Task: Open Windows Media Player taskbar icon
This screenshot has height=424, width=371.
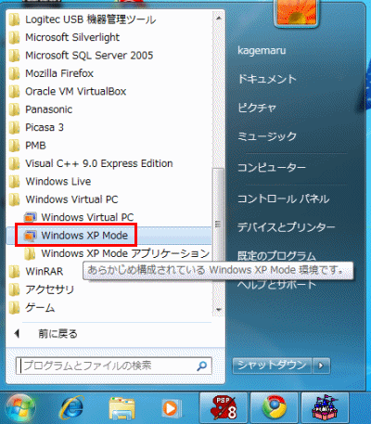Action: [x=171, y=408]
